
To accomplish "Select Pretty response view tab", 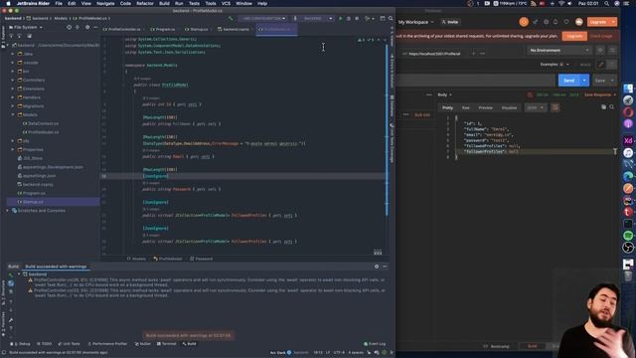I will click(x=447, y=107).
